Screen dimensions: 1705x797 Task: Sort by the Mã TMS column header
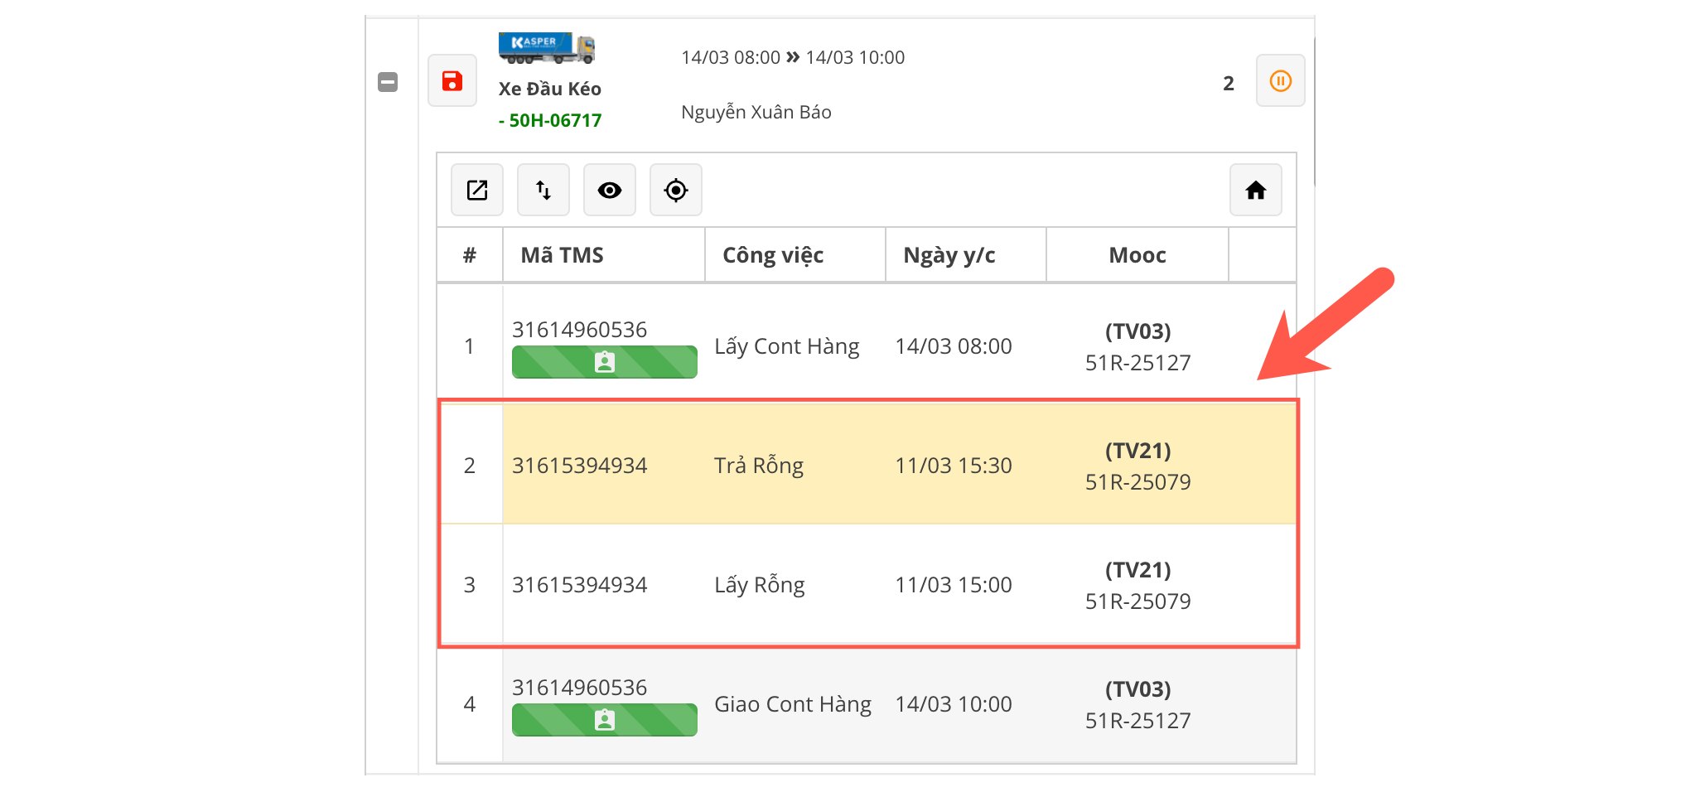tap(562, 255)
